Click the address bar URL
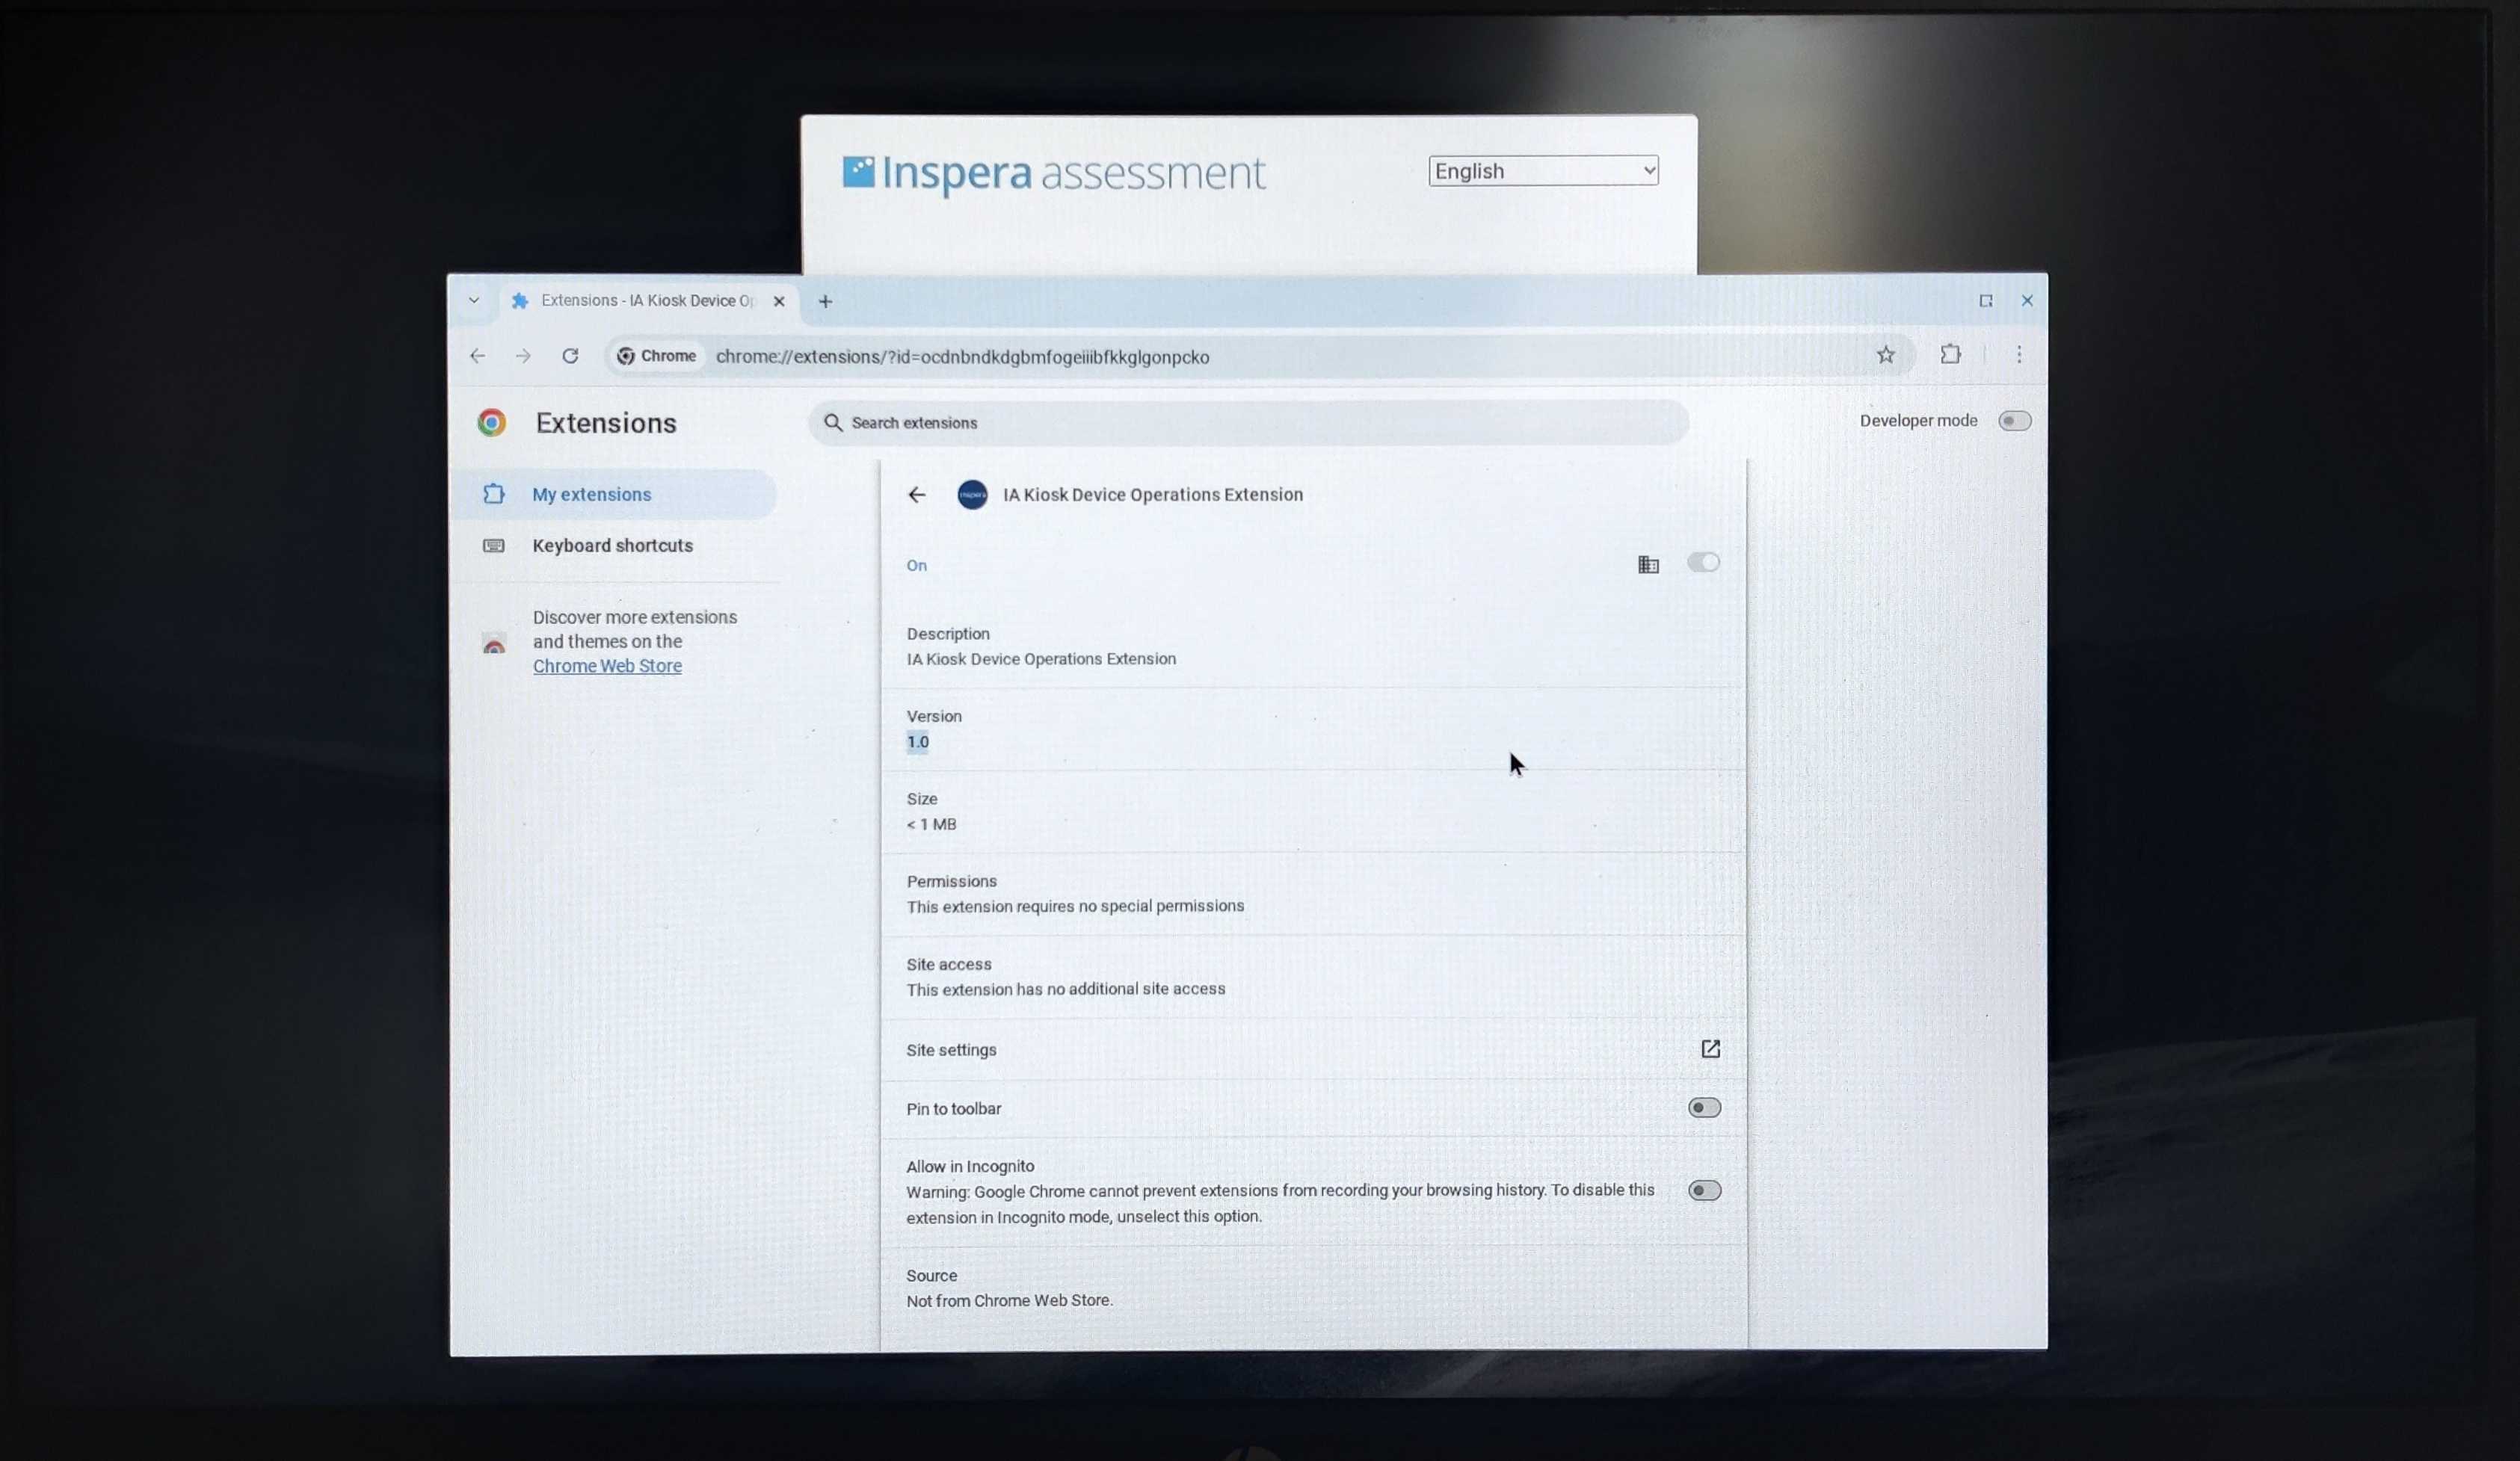Image resolution: width=2520 pixels, height=1461 pixels. (962, 357)
